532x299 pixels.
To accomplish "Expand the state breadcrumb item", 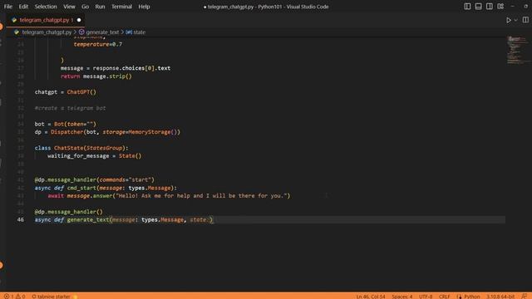I will (x=139, y=32).
